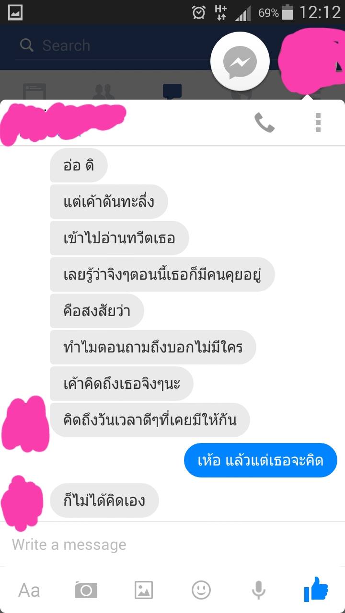Open the dimmed messages tab
This screenshot has width=345, height=613.
coord(172,91)
